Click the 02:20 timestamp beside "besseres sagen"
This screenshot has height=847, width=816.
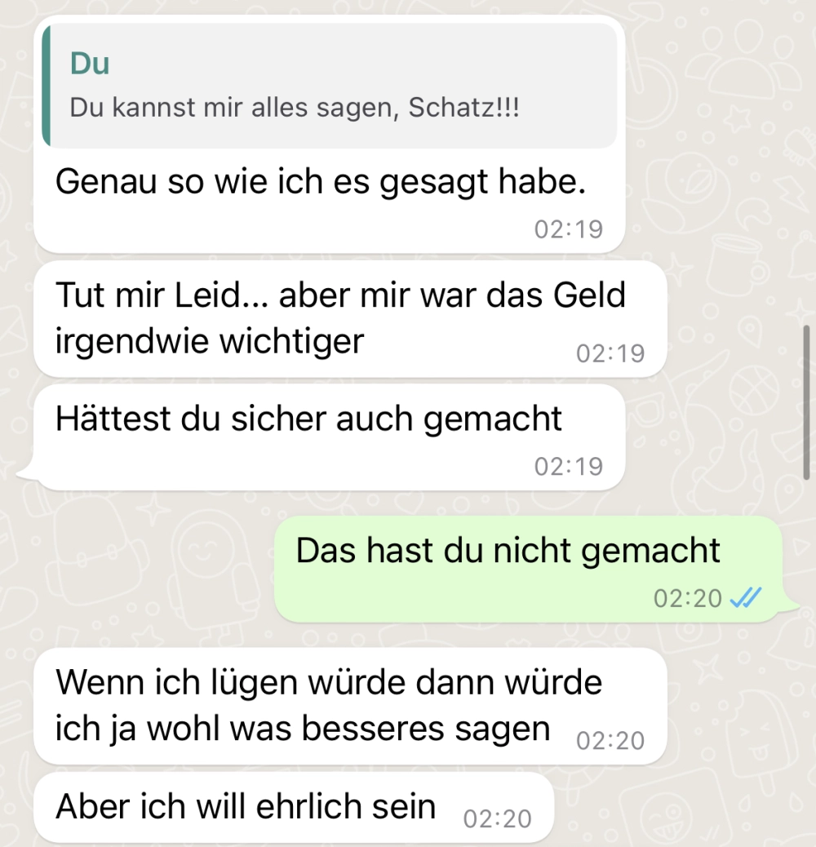coord(610,741)
